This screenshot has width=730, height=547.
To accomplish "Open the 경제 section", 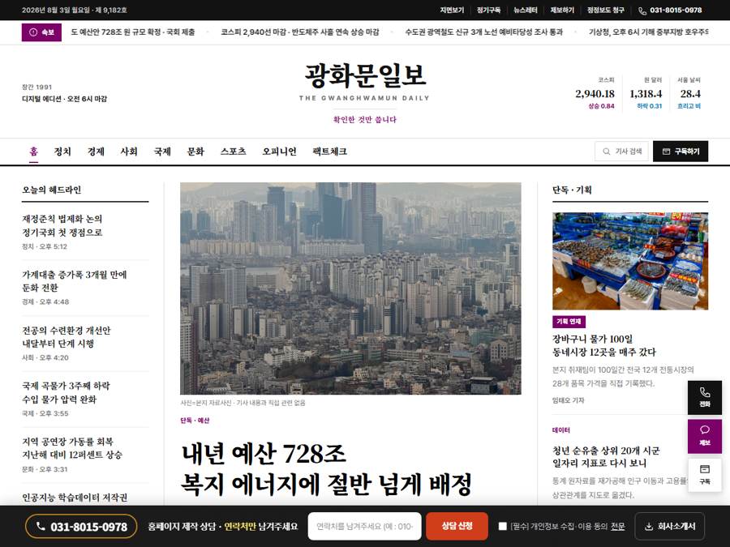I will tap(96, 152).
